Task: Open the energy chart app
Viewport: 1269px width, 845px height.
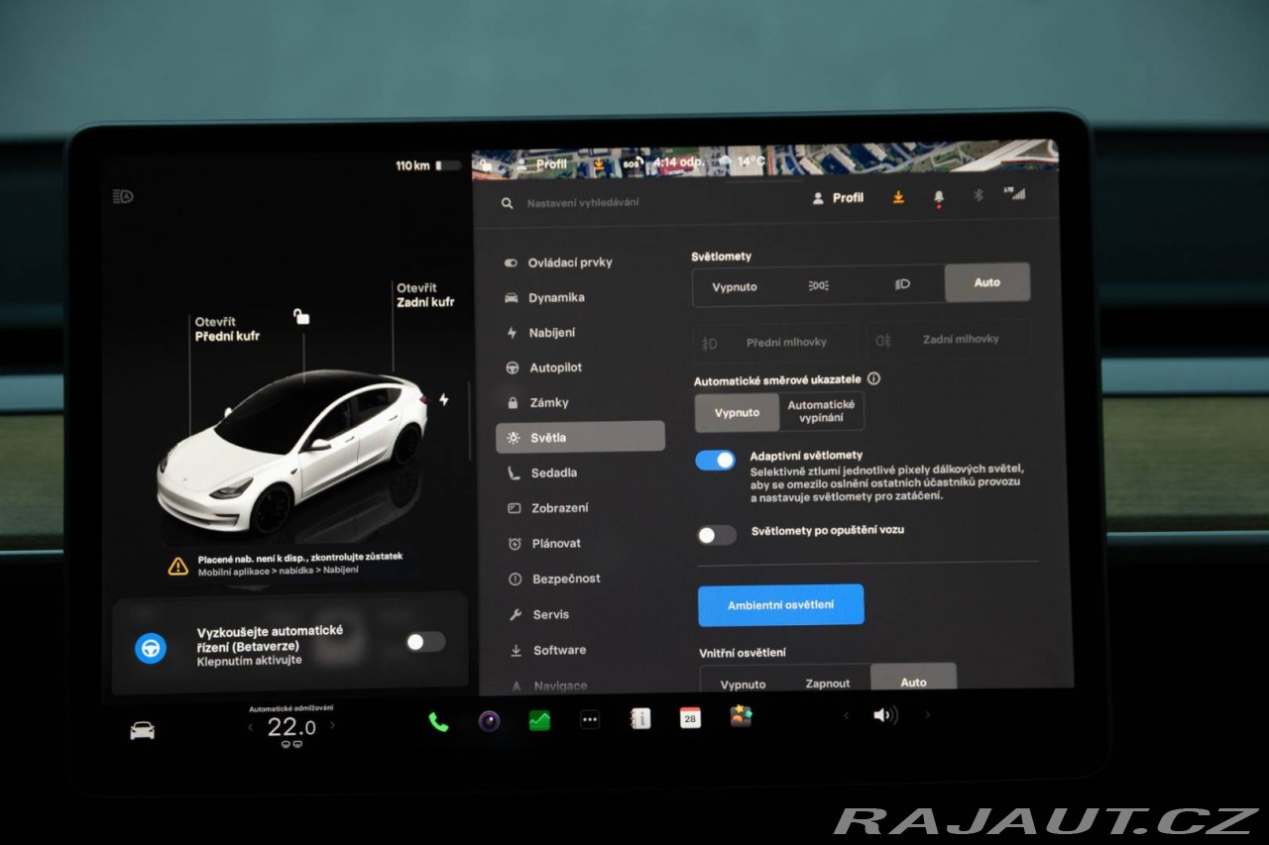Action: [x=539, y=720]
